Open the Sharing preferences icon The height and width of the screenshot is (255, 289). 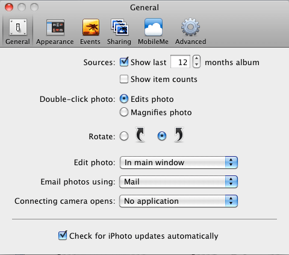coord(120,27)
